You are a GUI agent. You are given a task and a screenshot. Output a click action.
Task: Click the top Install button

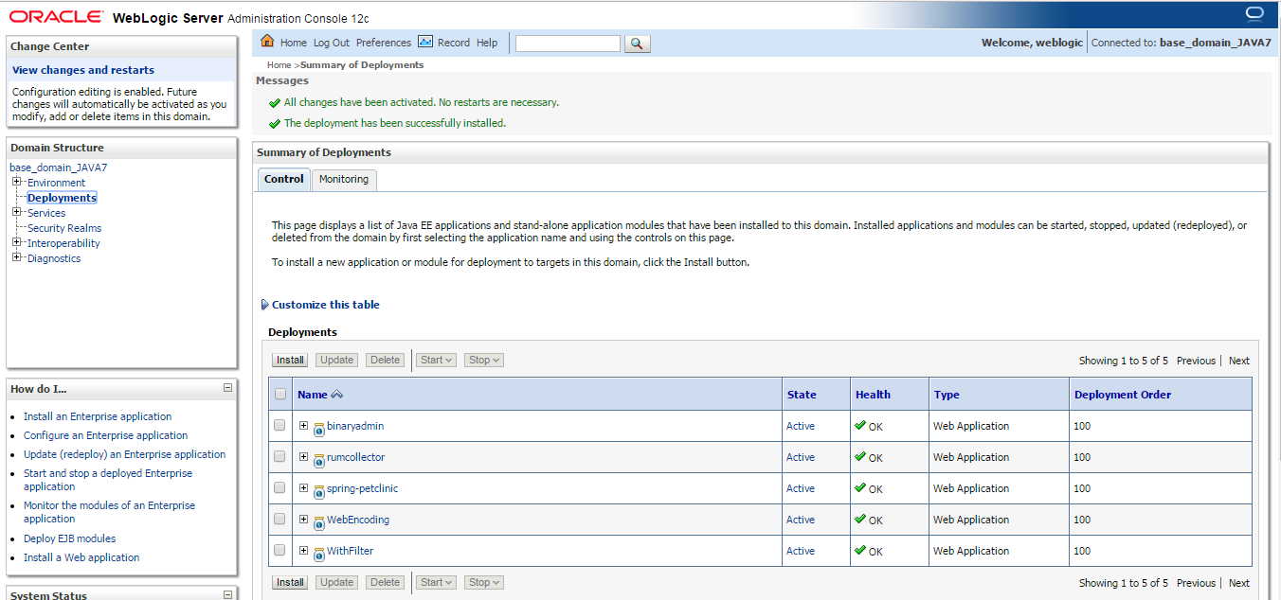click(290, 360)
